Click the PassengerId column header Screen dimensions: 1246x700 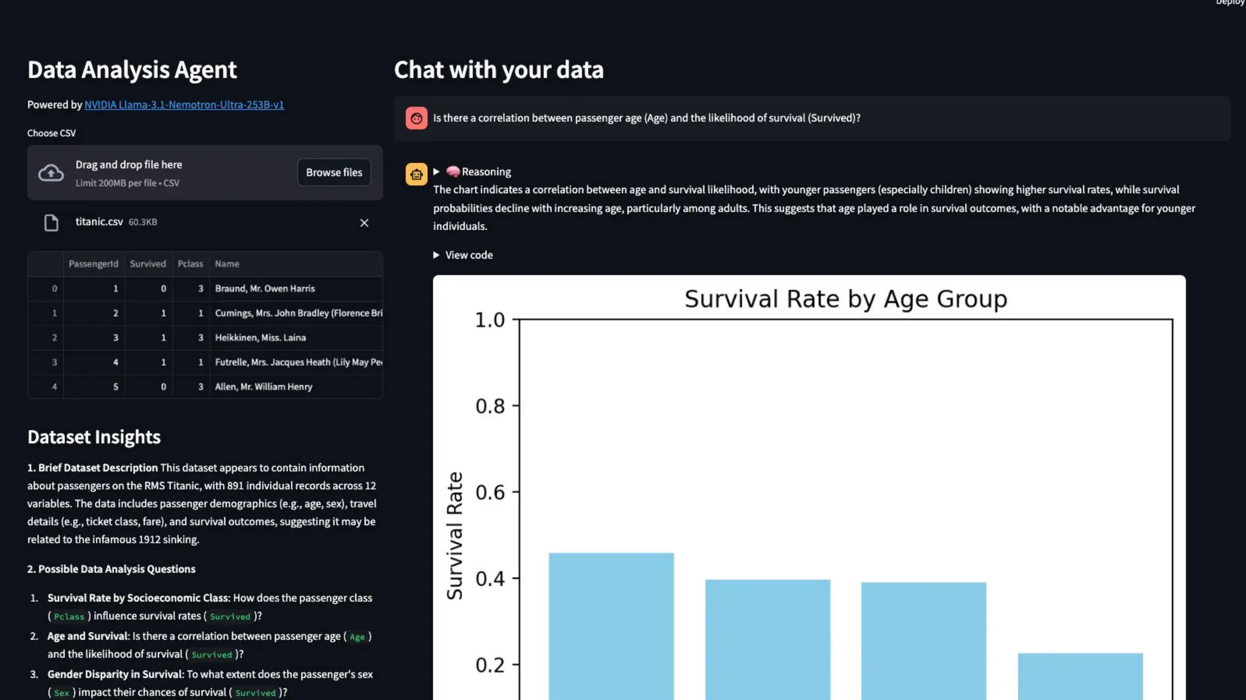point(94,264)
